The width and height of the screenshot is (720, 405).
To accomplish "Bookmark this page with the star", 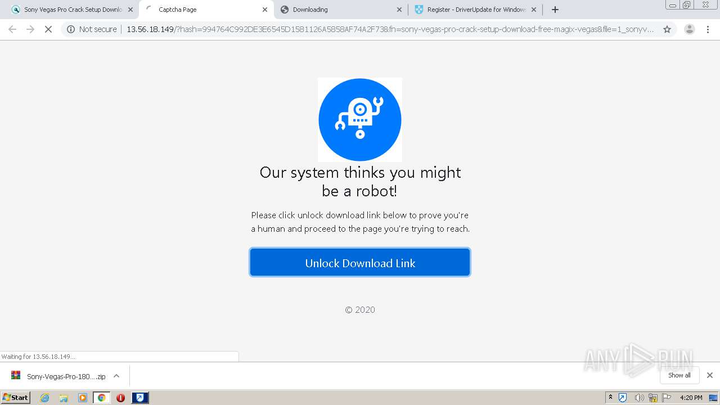I will 667,29.
